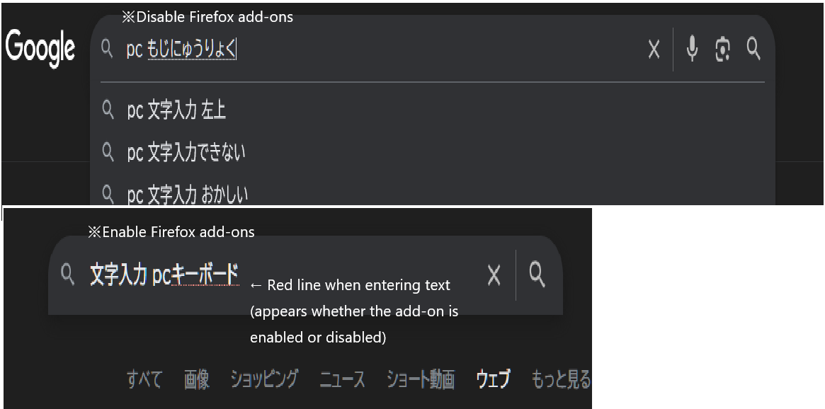The height and width of the screenshot is (409, 825).
Task: Switch to the ニュース tab
Action: [342, 379]
